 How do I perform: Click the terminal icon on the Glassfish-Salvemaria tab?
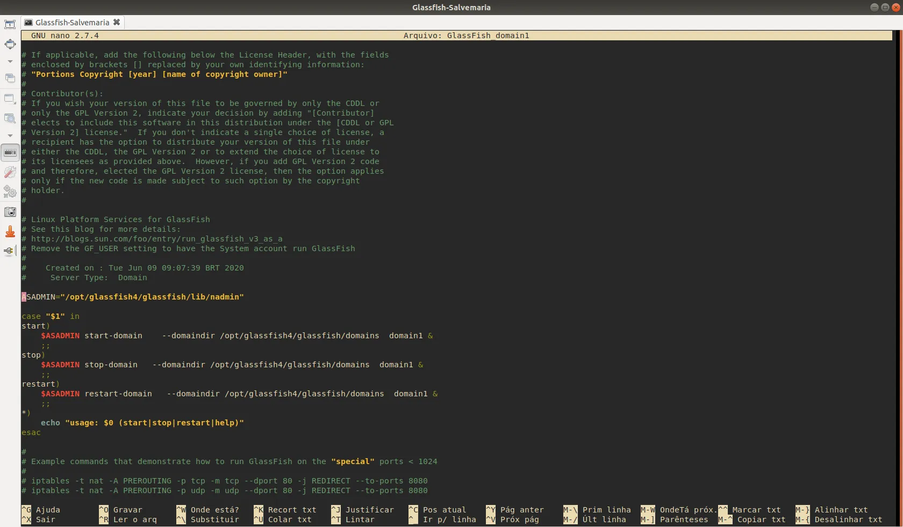(28, 23)
